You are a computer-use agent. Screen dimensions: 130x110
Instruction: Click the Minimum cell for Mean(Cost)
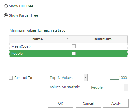(x=103, y=46)
